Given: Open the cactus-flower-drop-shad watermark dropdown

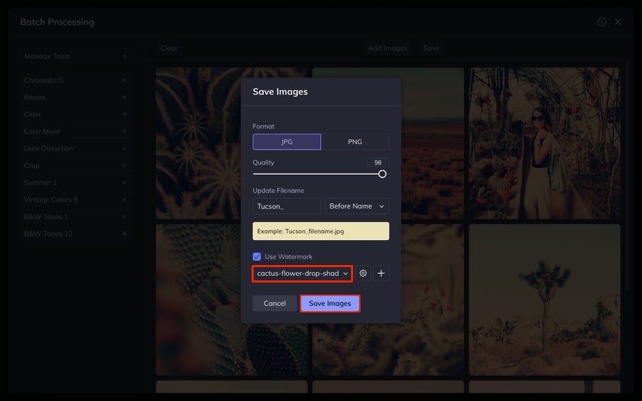Looking at the screenshot, I should [302, 273].
